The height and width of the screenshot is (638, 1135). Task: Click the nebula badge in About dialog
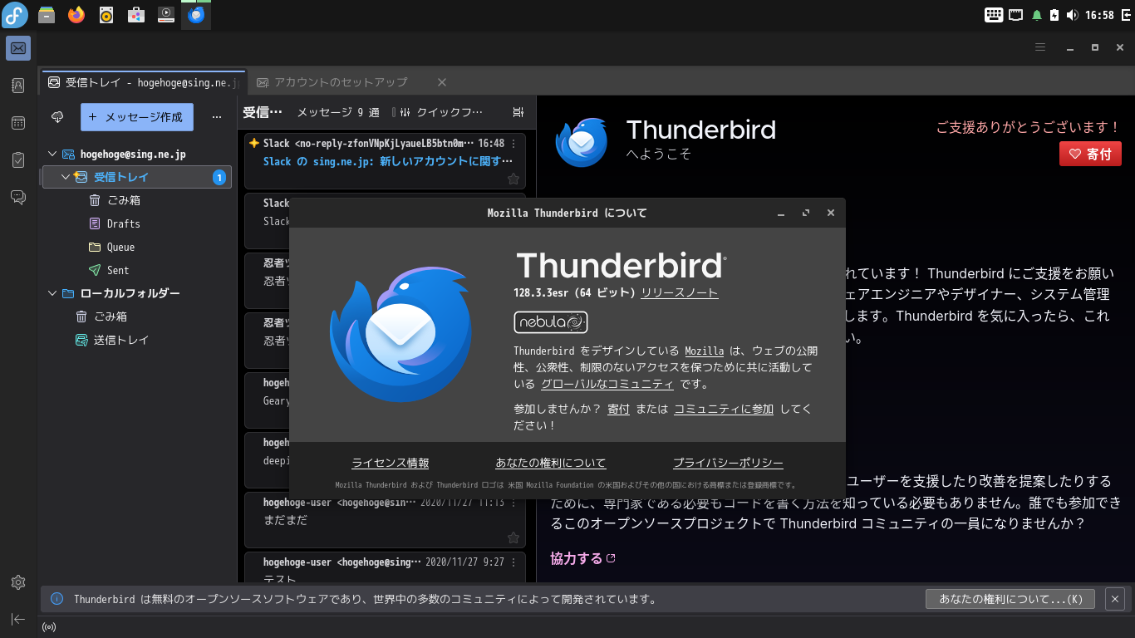pos(551,321)
